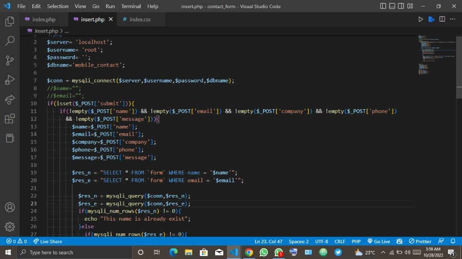Image resolution: width=462 pixels, height=259 pixels.
Task: Open the Extensions view
Action: [x=10, y=119]
